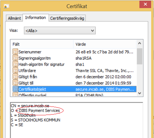Viewport: 154px width, 138px height.
Task: Select the Information tab
Action: click(36, 18)
